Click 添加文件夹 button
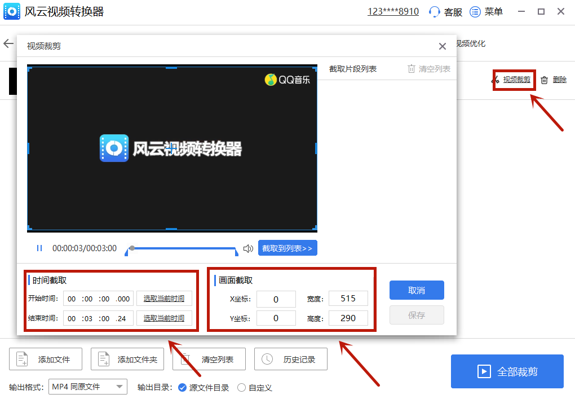The width and height of the screenshot is (575, 403). point(127,359)
